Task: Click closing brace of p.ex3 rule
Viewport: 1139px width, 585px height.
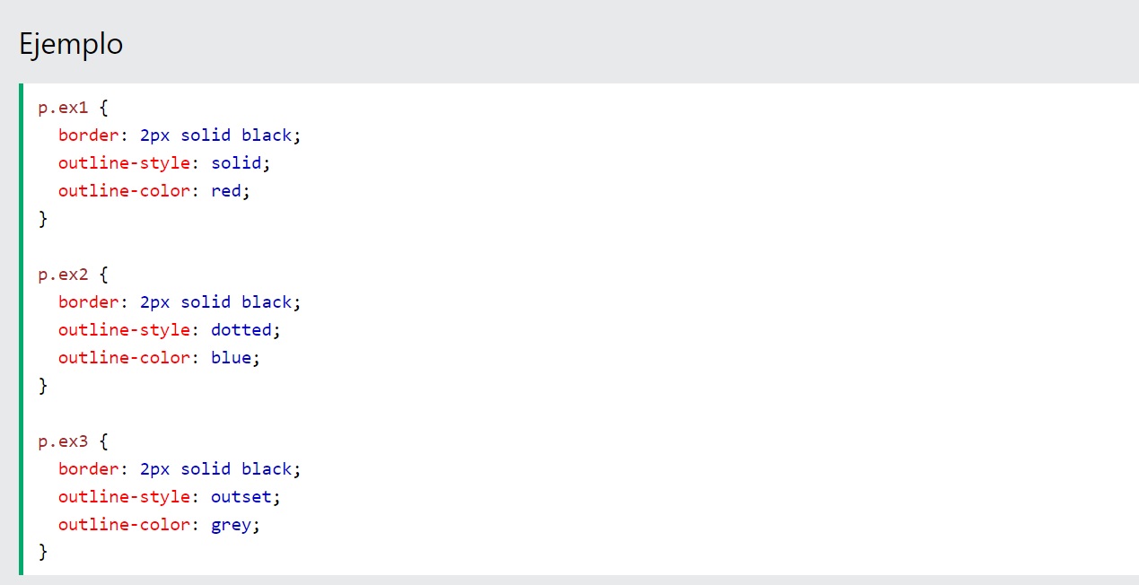Action: [42, 553]
